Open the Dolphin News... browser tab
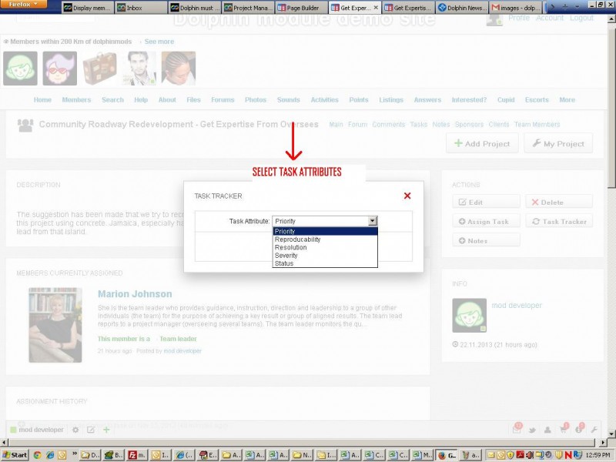This screenshot has height=462, width=616. [x=462, y=8]
